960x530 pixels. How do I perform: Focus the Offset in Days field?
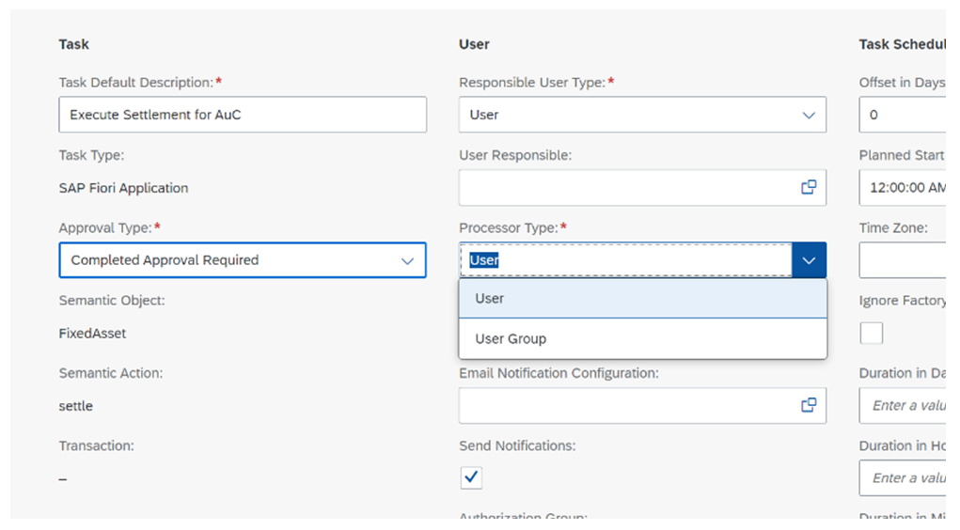(903, 115)
